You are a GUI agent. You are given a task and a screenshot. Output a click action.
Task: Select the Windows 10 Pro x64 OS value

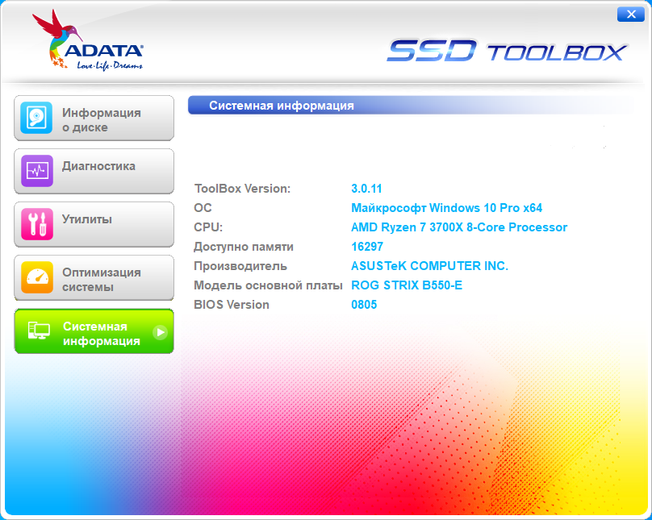(x=446, y=208)
